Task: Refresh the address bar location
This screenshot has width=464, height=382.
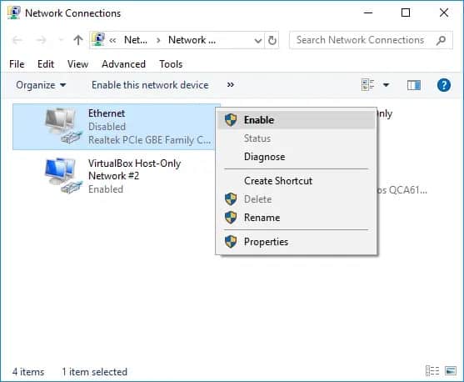Action: tap(272, 40)
